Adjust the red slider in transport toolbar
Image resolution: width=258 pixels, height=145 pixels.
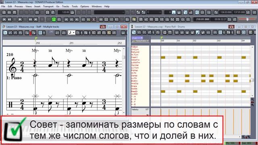tap(247, 19)
